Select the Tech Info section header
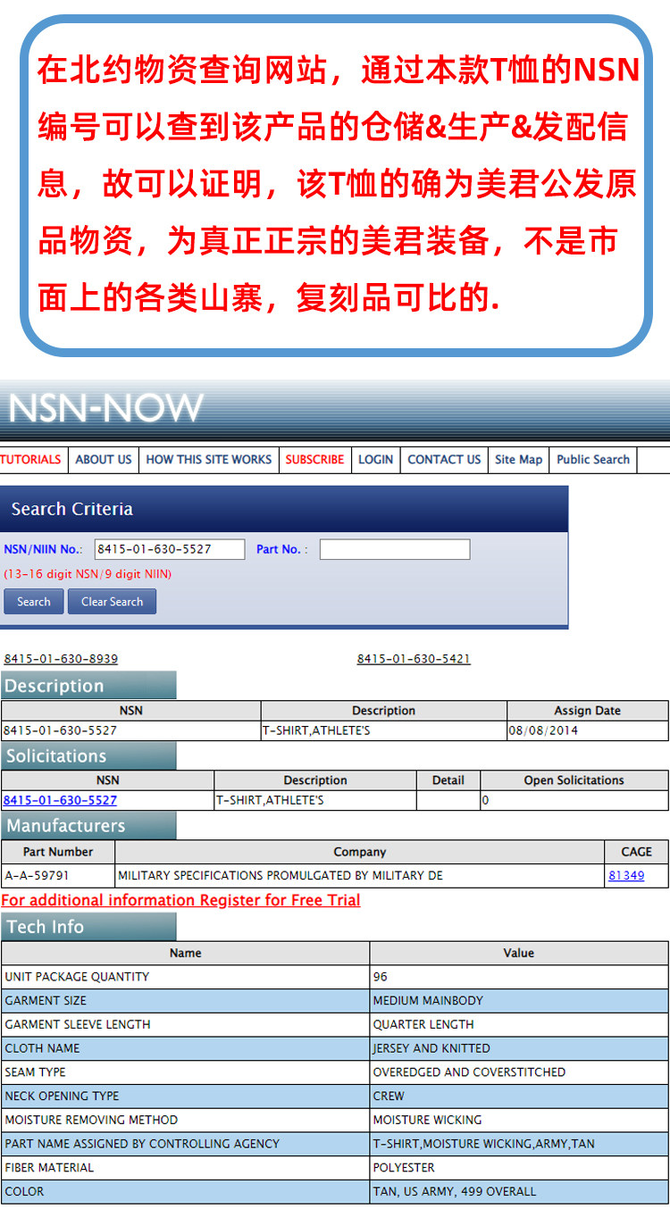 pyautogui.click(x=88, y=927)
